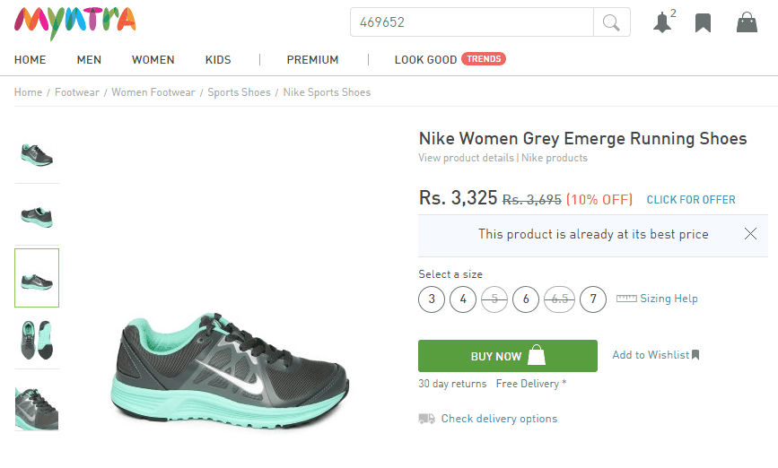Screen dimensions: 778x468
Task: Select size 6
Action: click(x=526, y=299)
